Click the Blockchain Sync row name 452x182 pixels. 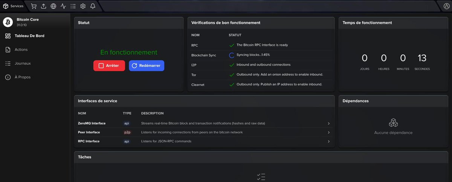(x=204, y=55)
